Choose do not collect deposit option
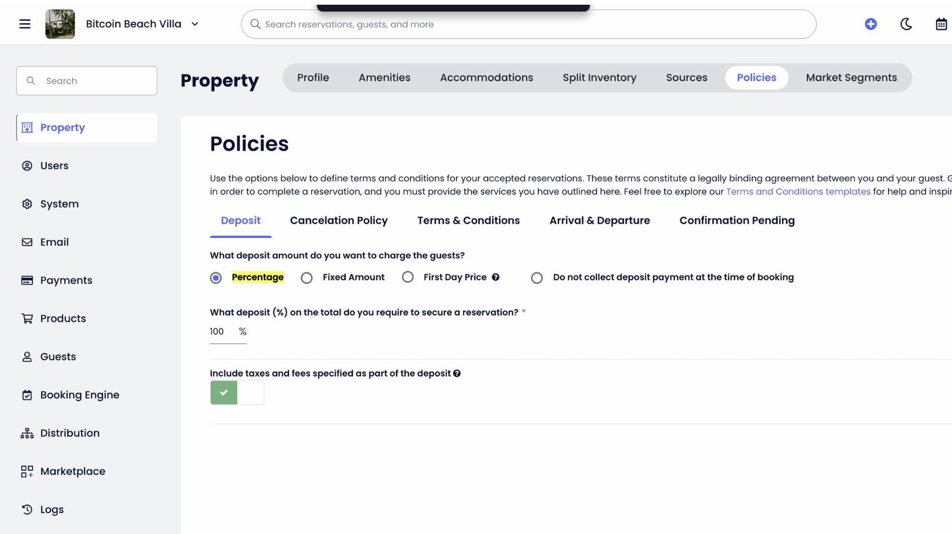 (537, 278)
